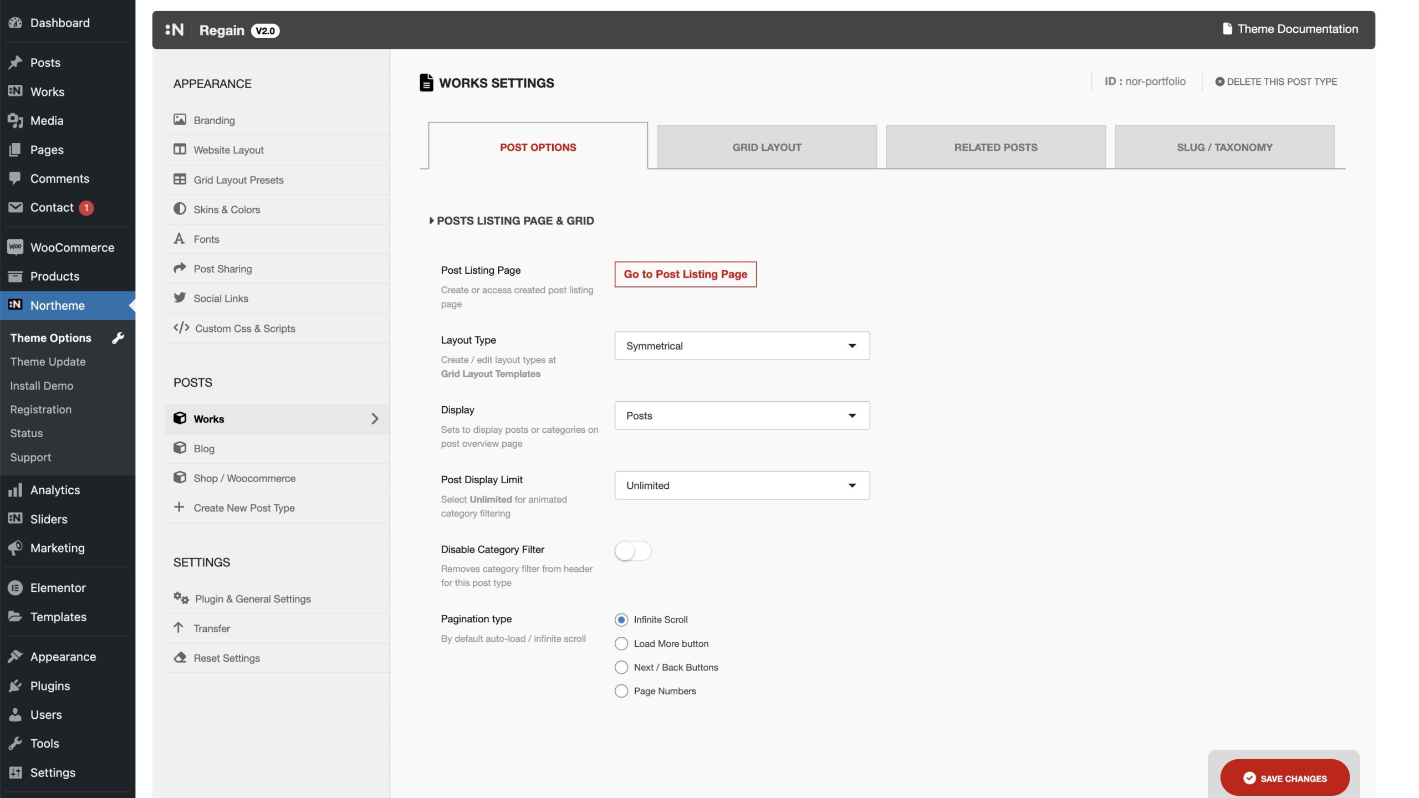1419x798 pixels.
Task: Open the Dashboard icon in sidebar
Action: pos(15,23)
